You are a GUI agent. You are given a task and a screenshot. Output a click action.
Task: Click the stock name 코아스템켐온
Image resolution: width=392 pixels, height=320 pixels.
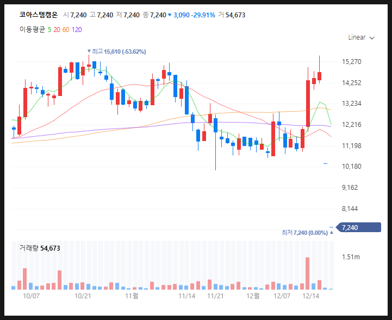[39, 15]
